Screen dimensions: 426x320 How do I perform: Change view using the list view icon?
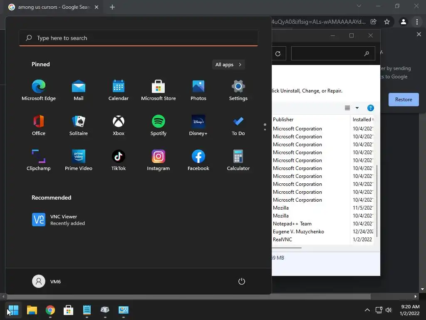(347, 108)
